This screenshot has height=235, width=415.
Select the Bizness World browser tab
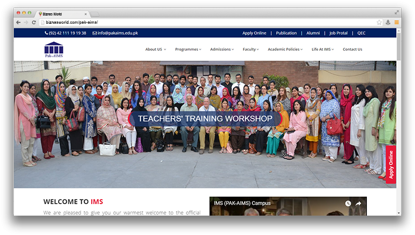61,13
